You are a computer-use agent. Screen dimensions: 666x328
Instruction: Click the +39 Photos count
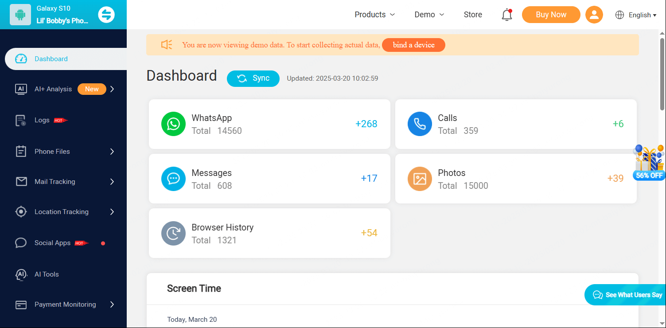615,179
